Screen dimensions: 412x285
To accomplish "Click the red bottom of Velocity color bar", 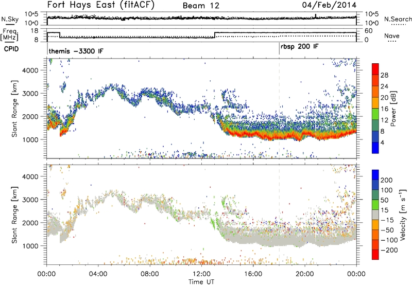I will 375,255.
